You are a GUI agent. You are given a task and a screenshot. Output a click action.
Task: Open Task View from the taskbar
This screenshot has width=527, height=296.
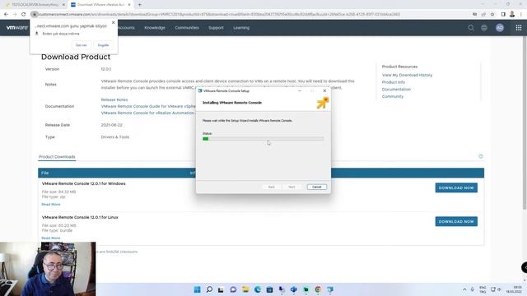[221, 289]
